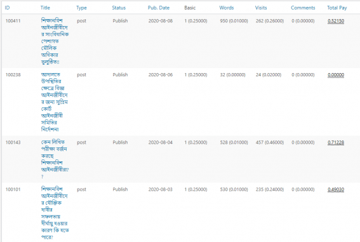The height and width of the screenshot is (242, 360).
Task: Select Publish status of post 100411
Action: (x=120, y=21)
